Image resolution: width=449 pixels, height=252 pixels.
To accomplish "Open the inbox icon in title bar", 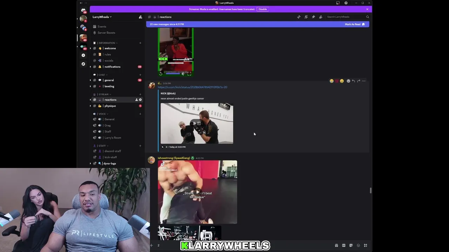I will click(x=338, y=3).
